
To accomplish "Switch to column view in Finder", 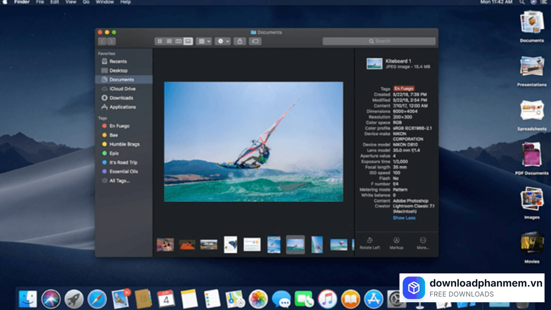I will tap(179, 41).
